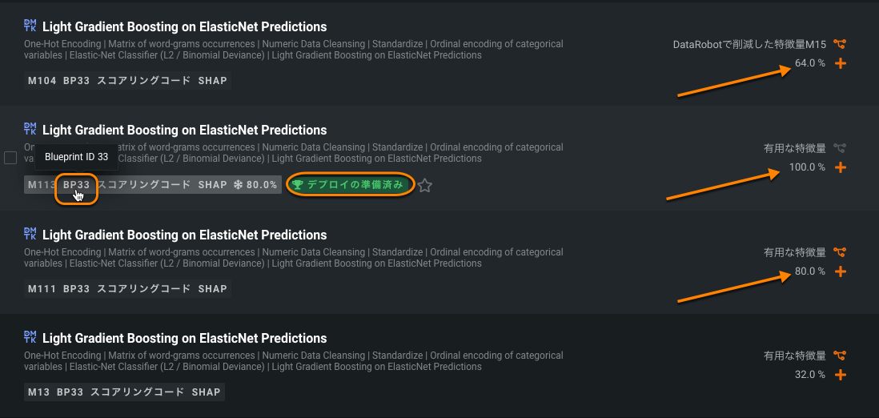Click the SHAP tag on the M111 model
Image resolution: width=879 pixels, height=418 pixels.
pyautogui.click(x=213, y=289)
